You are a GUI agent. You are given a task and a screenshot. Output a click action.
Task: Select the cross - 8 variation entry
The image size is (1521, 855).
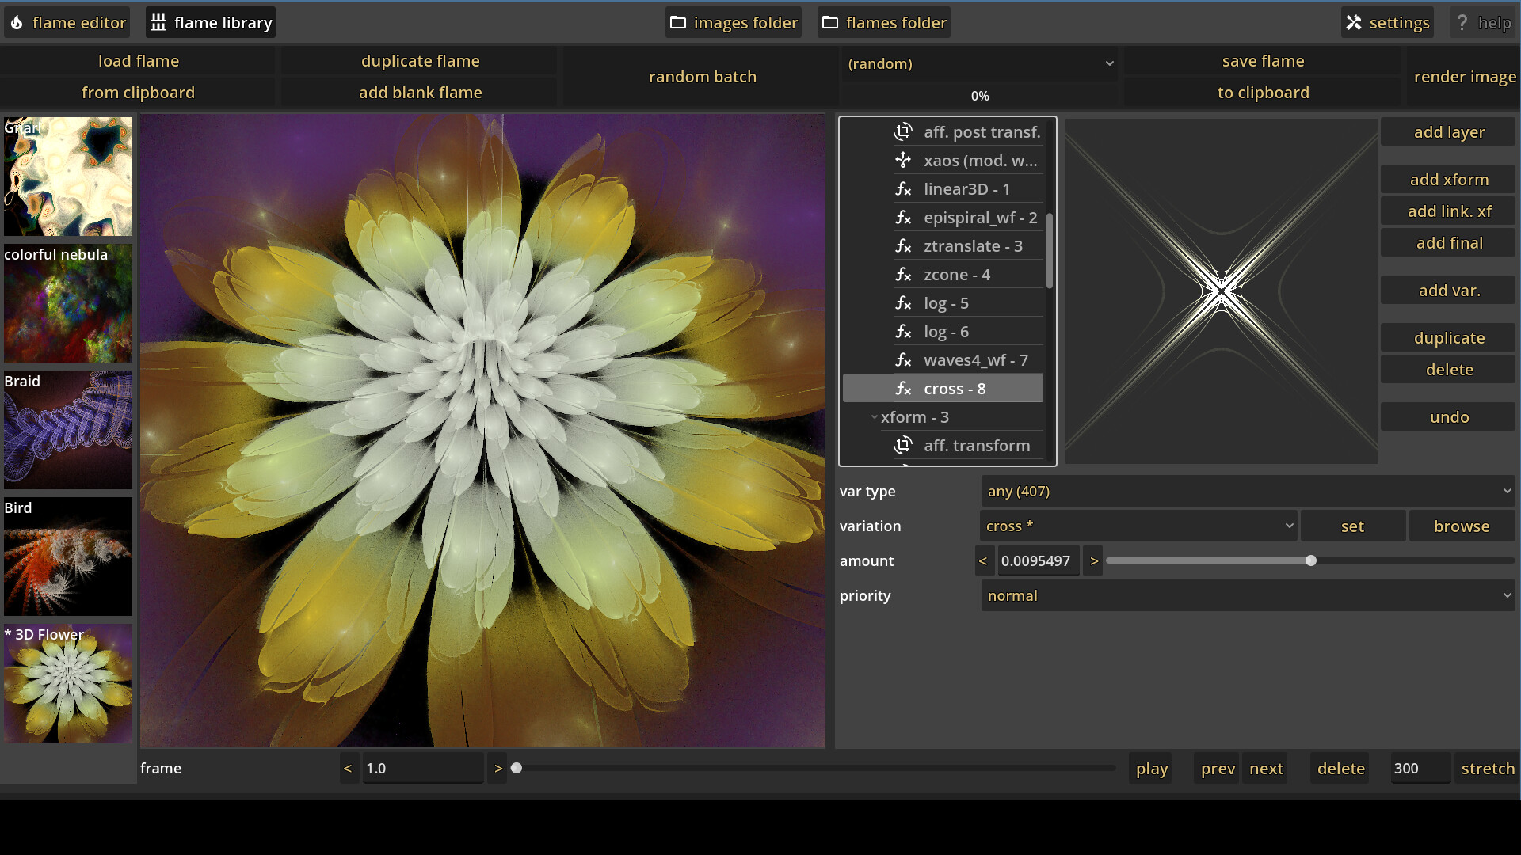pyautogui.click(x=955, y=388)
